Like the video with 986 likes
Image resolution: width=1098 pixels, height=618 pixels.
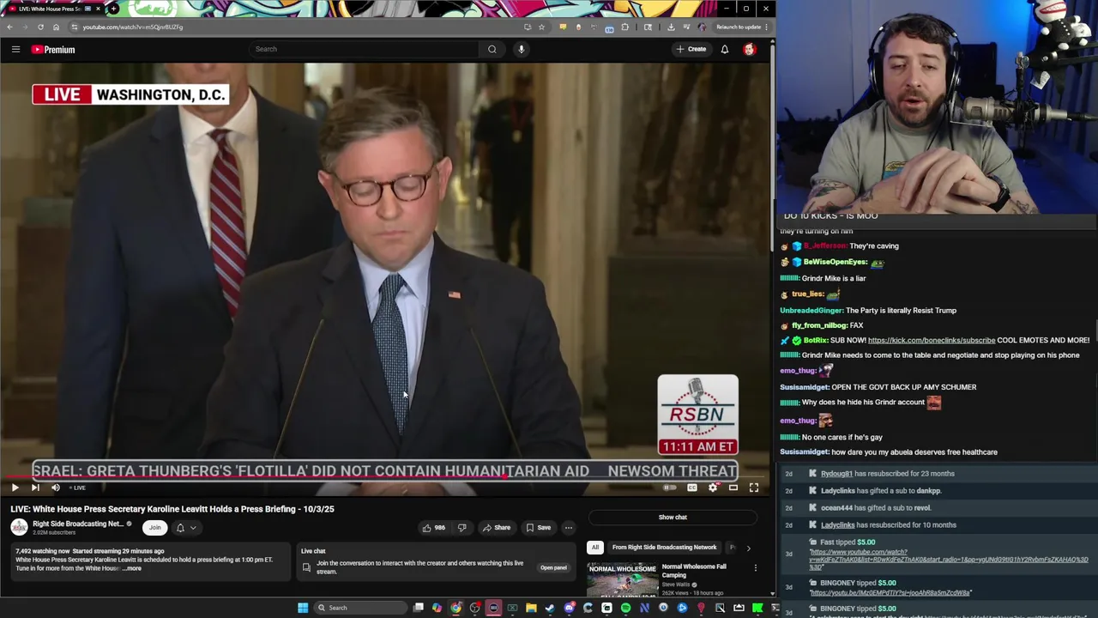click(x=433, y=528)
